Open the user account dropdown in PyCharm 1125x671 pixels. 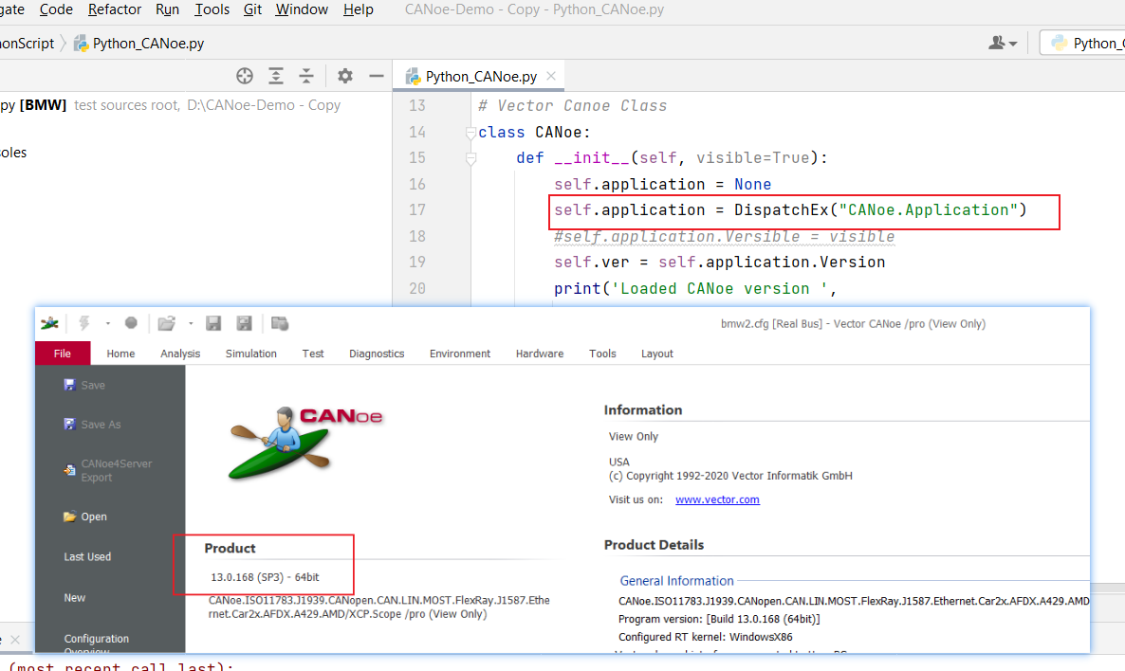(1003, 43)
